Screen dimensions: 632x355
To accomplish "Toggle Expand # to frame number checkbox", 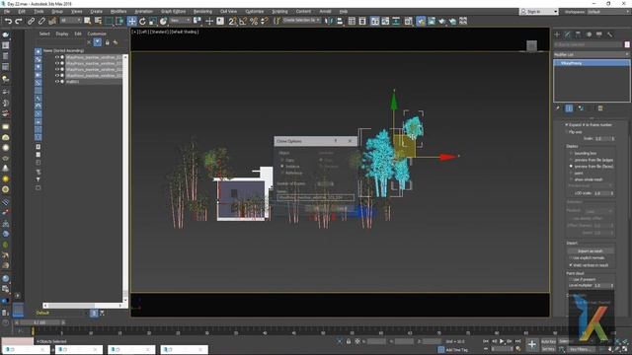I will tap(566, 125).
